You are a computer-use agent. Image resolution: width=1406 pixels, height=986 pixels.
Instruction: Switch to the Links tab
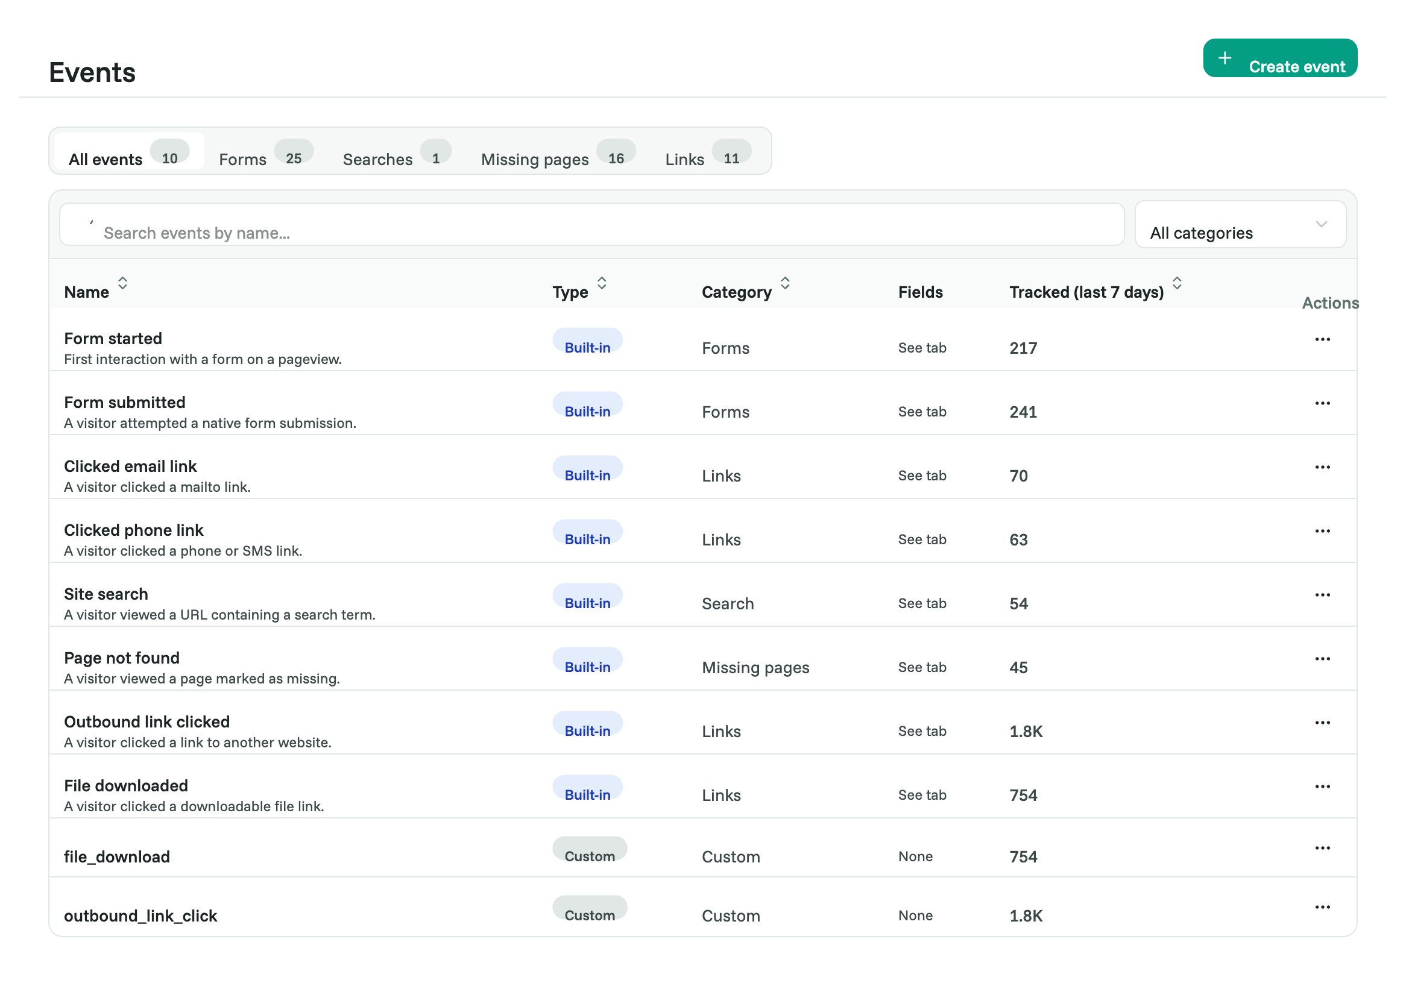click(x=708, y=151)
